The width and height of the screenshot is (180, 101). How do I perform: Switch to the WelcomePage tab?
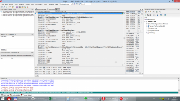40,9
